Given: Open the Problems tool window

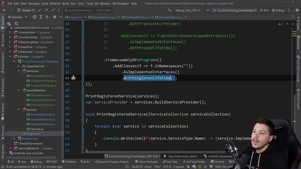Looking at the screenshot, I should (69, 161).
